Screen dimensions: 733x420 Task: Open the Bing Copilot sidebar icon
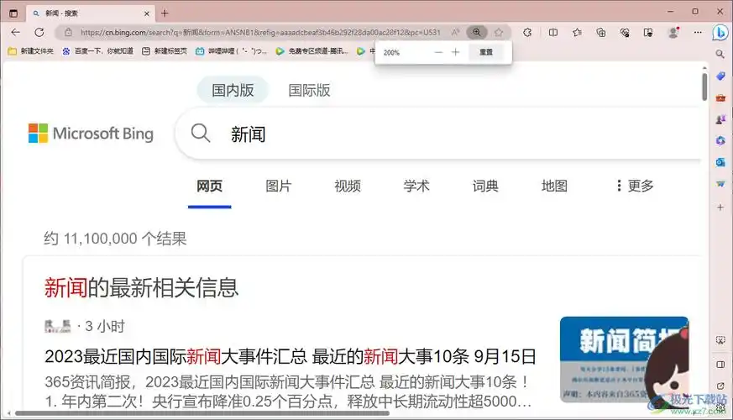pyautogui.click(x=720, y=33)
